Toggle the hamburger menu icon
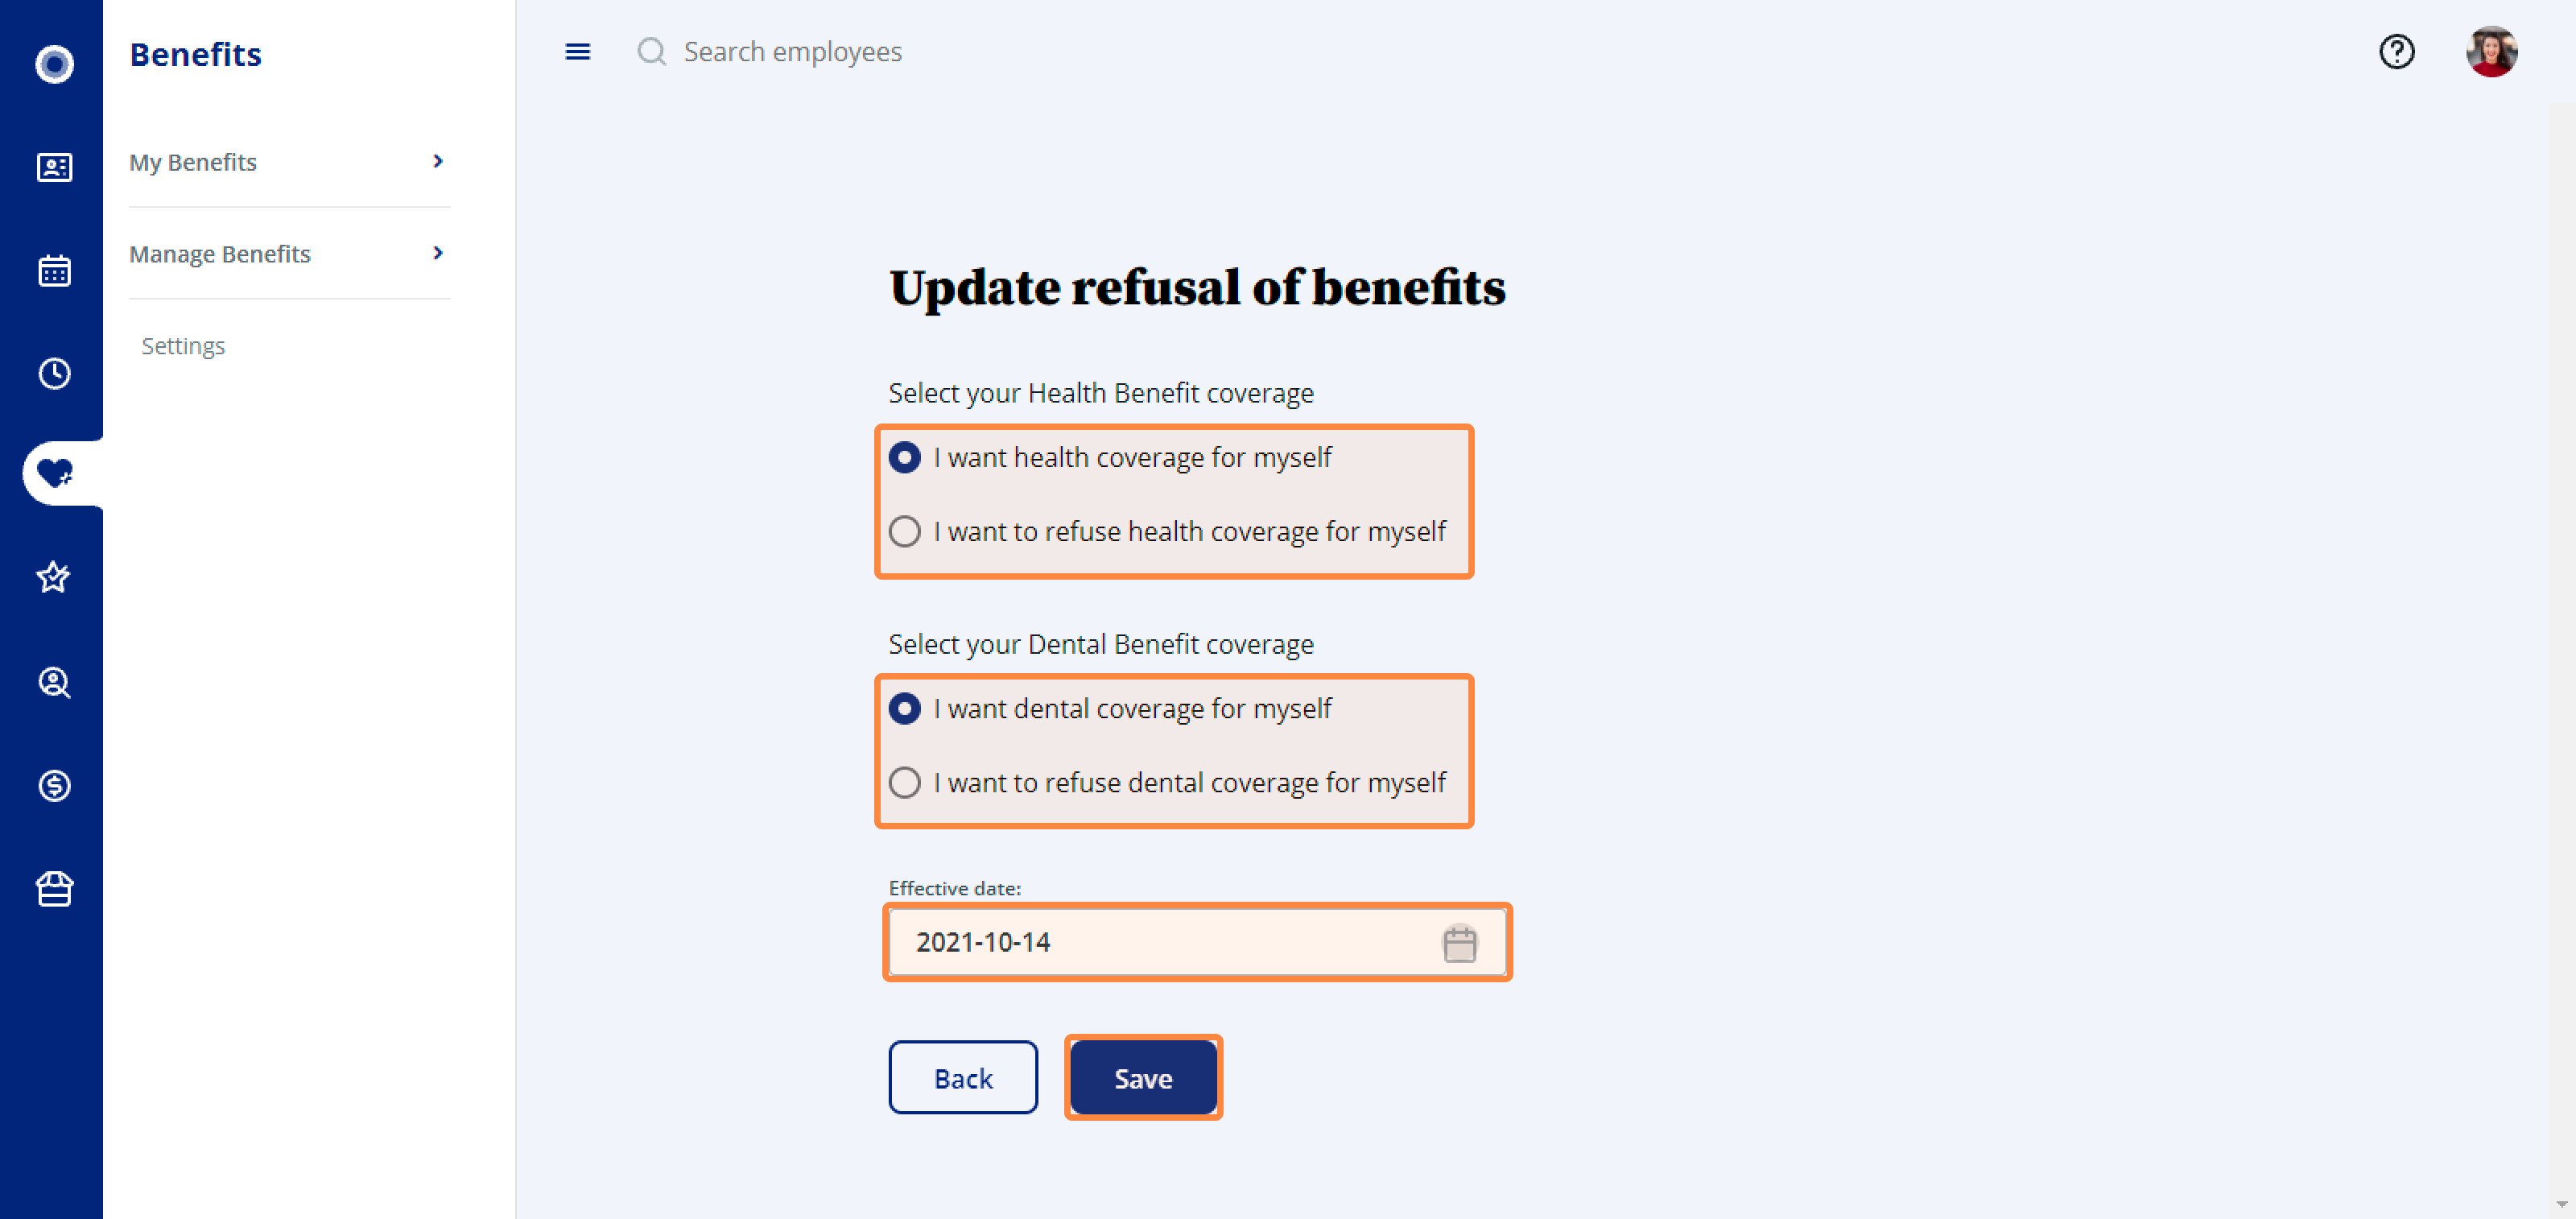Screen dimensions: 2576x1219 pos(577,52)
